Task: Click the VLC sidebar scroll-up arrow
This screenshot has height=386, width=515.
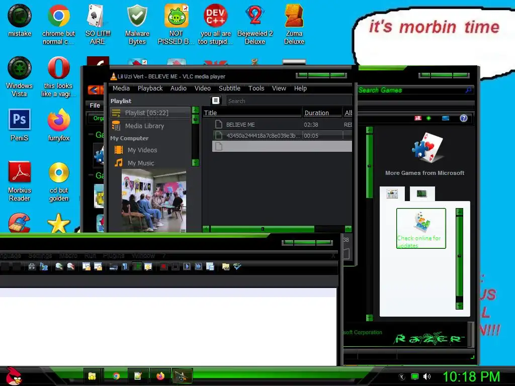Action: [195, 110]
